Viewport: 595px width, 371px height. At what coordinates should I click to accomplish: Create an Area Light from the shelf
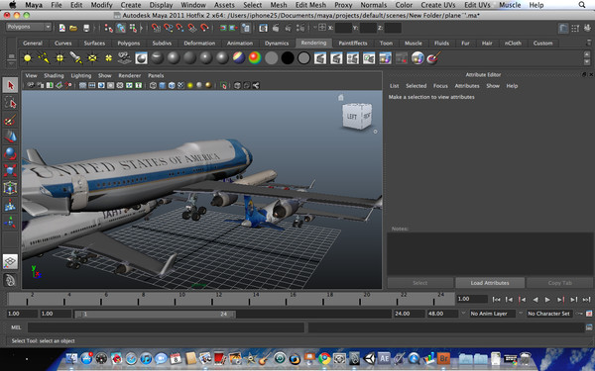(92, 58)
